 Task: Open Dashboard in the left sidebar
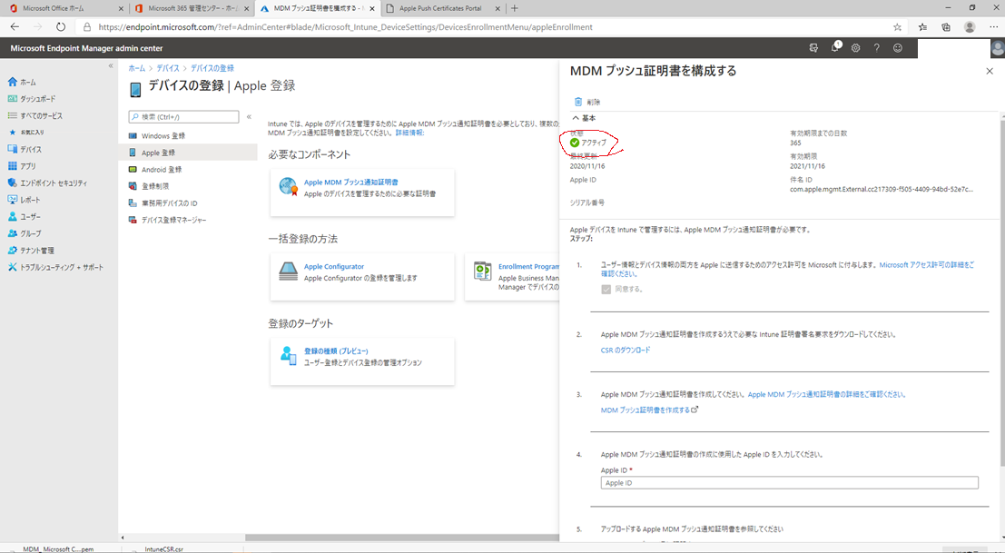pyautogui.click(x=32, y=99)
